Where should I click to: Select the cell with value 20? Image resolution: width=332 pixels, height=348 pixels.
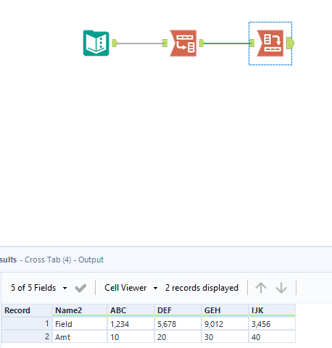tap(178, 337)
